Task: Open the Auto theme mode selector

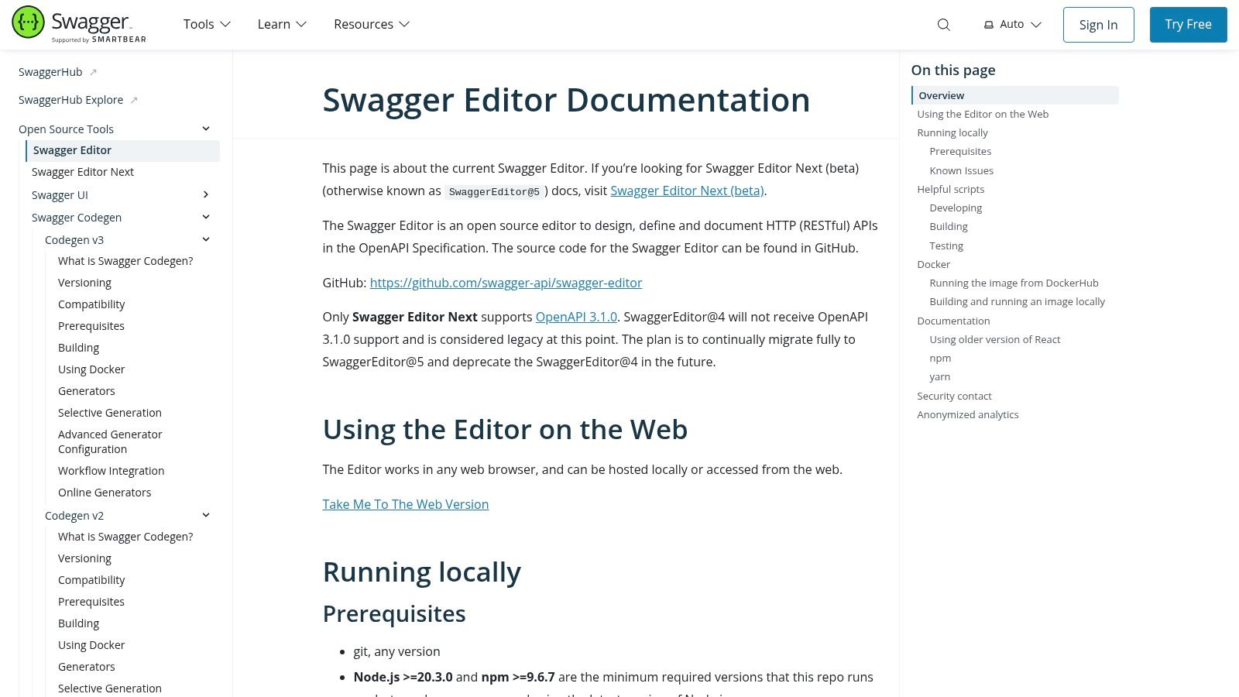Action: click(1012, 25)
